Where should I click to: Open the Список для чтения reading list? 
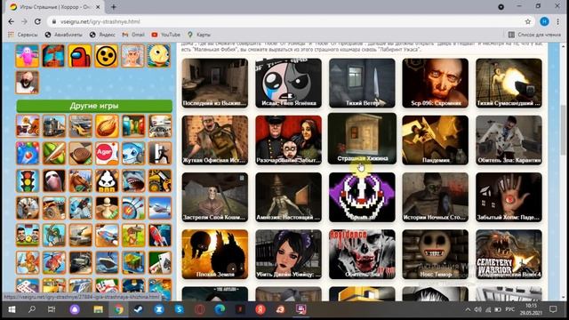point(534,35)
